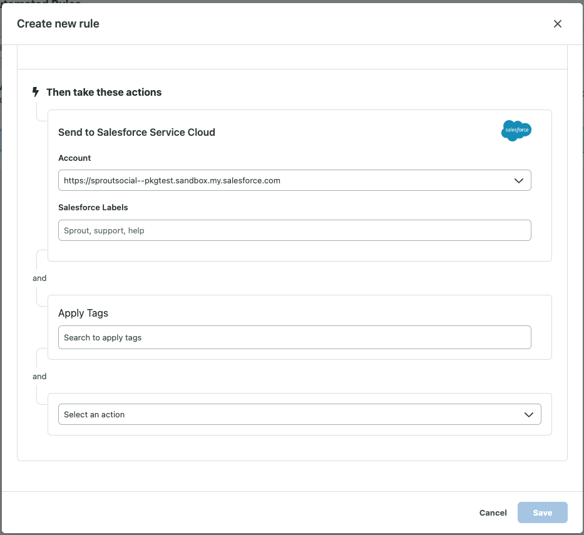
Task: Click the chevron on "Select an action"
Action: (x=528, y=414)
